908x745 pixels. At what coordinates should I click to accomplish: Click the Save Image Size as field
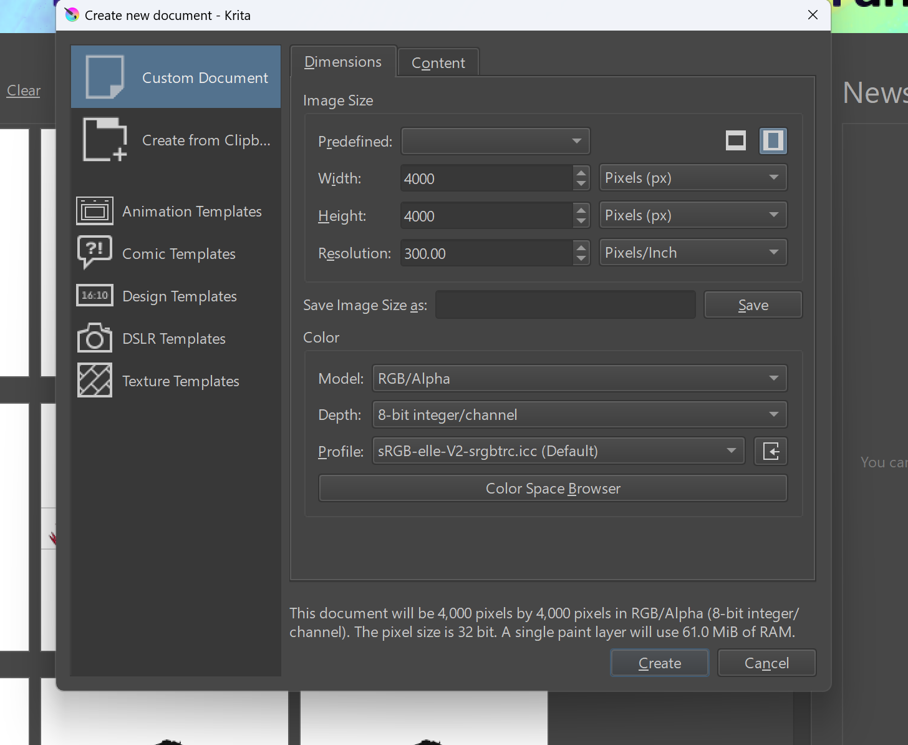pos(565,305)
